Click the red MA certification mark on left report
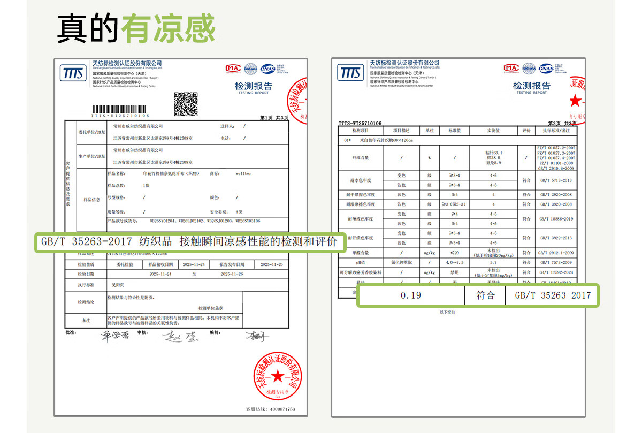This screenshot has height=433, width=642. click(233, 69)
